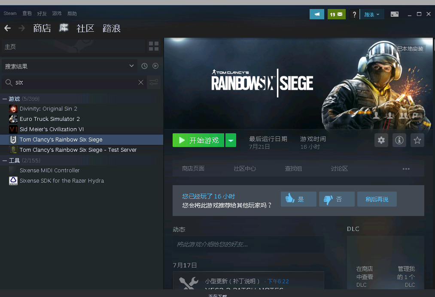Click Divinity Original Sin 2 icon
Image resolution: width=435 pixels, height=297 pixels.
click(13, 109)
